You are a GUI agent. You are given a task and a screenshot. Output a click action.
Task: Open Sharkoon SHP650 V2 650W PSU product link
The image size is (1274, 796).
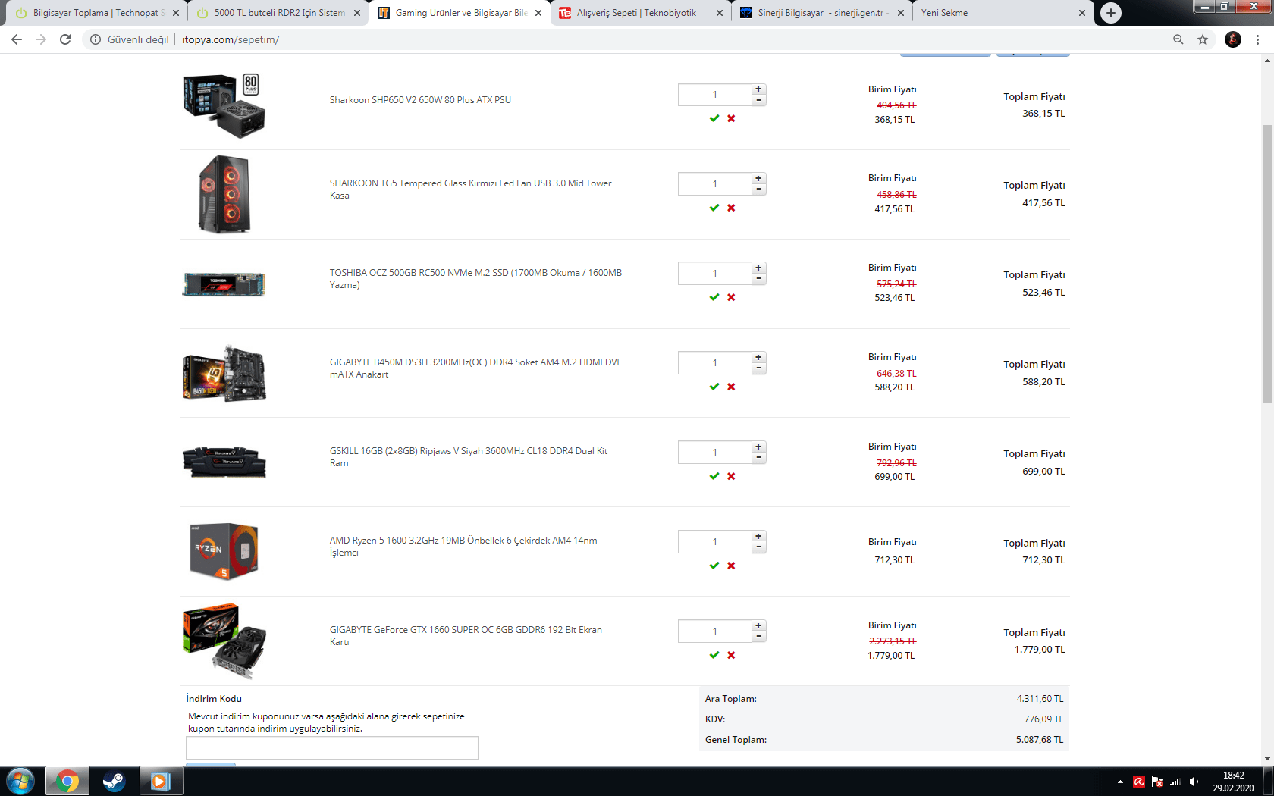click(x=420, y=100)
